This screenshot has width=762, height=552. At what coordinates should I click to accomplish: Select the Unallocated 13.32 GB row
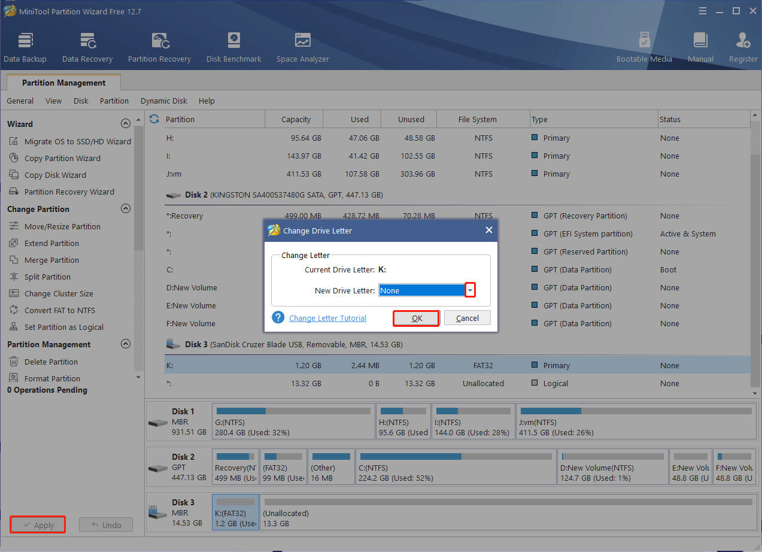[x=457, y=383]
